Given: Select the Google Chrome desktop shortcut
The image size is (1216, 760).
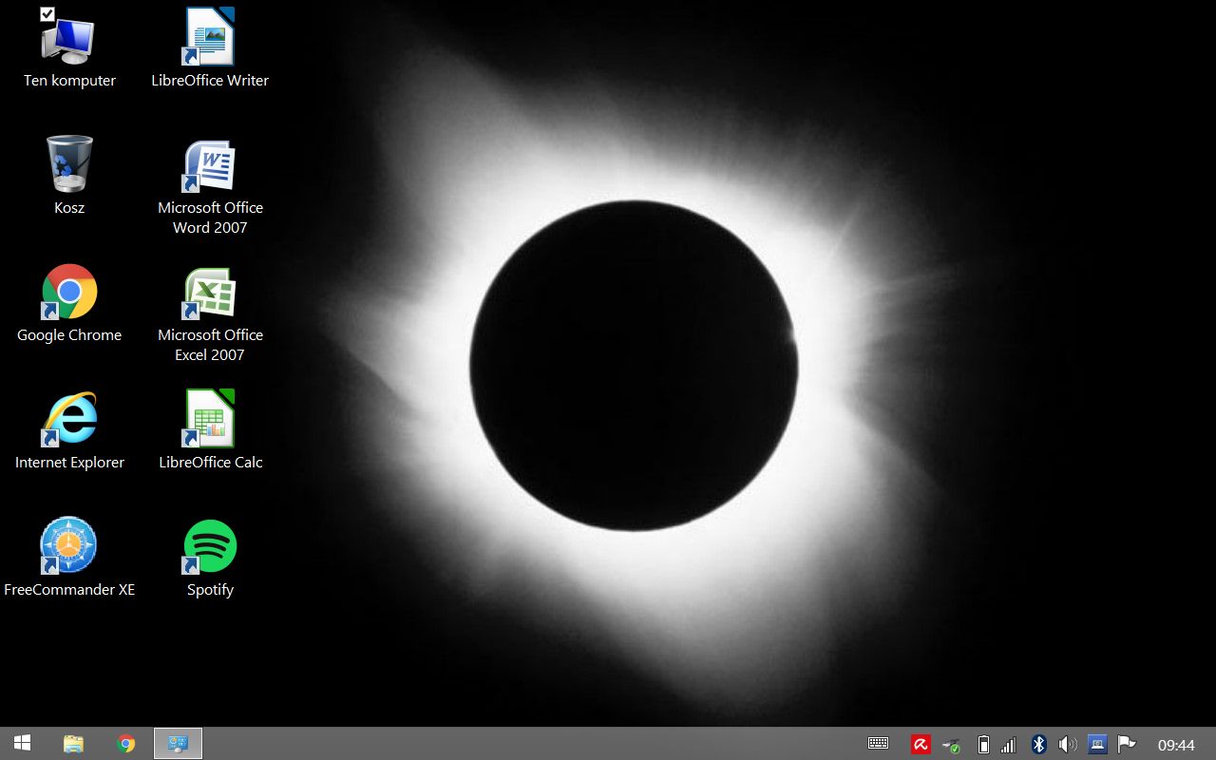Looking at the screenshot, I should [x=69, y=304].
